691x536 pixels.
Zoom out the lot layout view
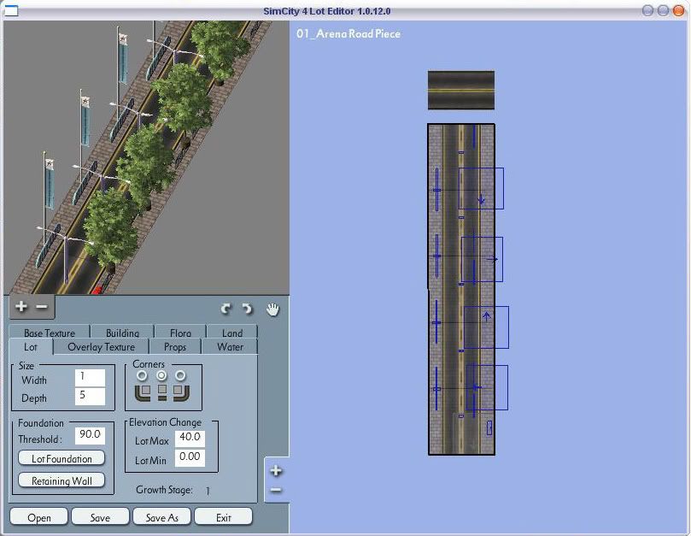pyautogui.click(x=276, y=490)
